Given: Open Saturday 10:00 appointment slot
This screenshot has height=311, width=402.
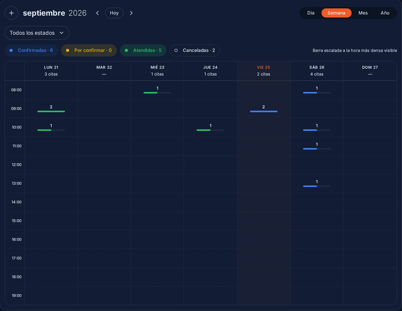Looking at the screenshot, I should pyautogui.click(x=317, y=127).
